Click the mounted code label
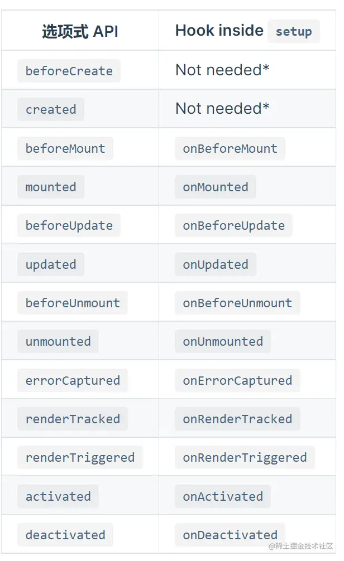344x561 pixels. [x=51, y=187]
